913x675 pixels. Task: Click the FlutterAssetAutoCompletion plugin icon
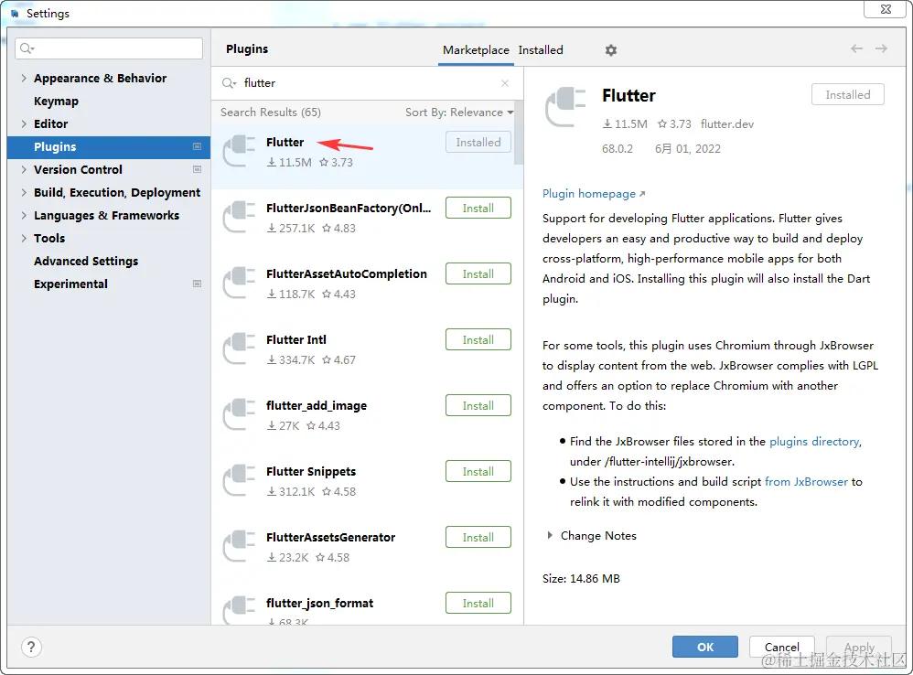[x=240, y=283]
